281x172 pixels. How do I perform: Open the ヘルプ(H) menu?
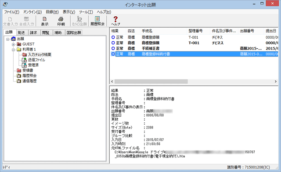(104, 12)
